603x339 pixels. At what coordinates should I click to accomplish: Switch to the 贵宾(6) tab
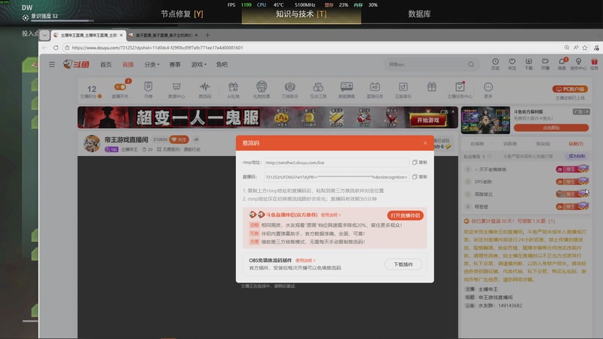543,144
